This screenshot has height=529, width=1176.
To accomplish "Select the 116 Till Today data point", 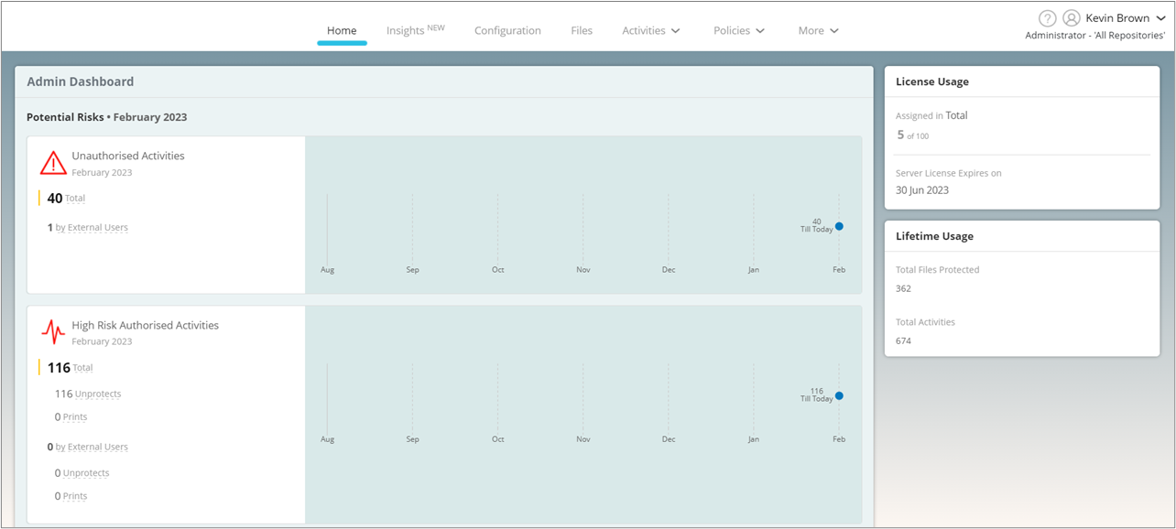I will coord(839,396).
